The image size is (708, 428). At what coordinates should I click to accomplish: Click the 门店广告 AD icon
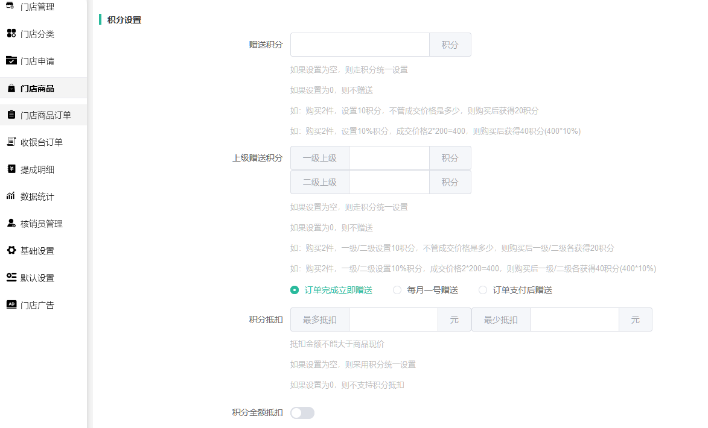tap(11, 304)
